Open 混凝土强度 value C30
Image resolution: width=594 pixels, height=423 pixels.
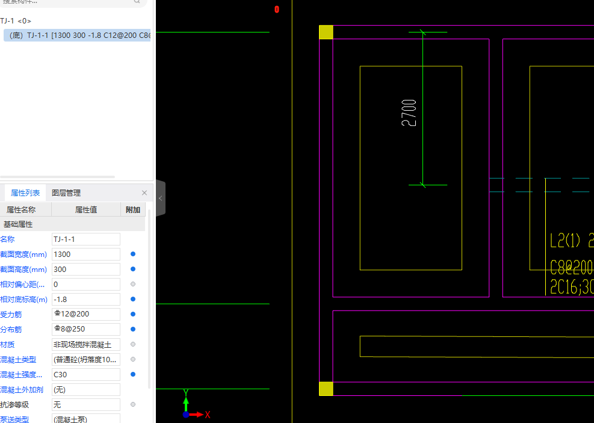pos(86,374)
